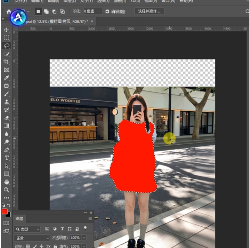
Task: Select the Rectangle shape tool
Action: point(6,174)
